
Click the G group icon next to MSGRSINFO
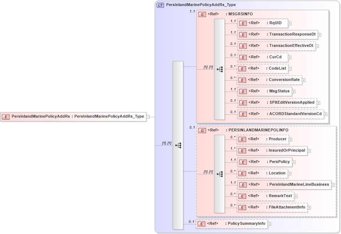[202, 14]
